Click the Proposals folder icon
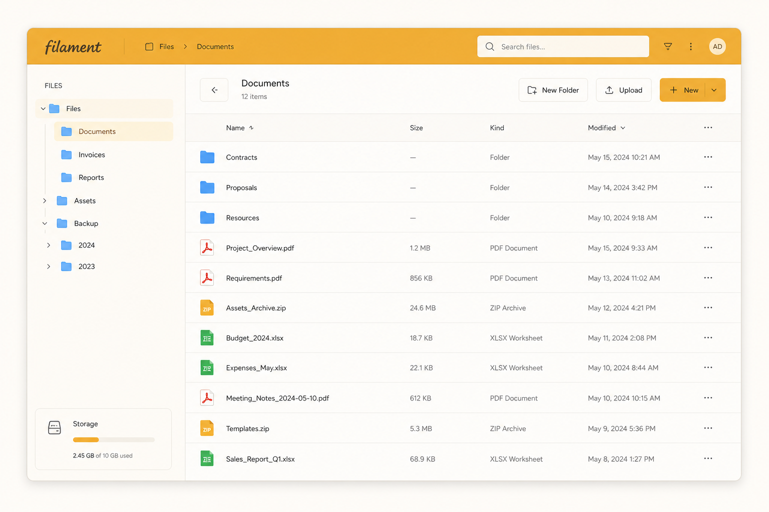This screenshot has height=512, width=769. [x=207, y=187]
